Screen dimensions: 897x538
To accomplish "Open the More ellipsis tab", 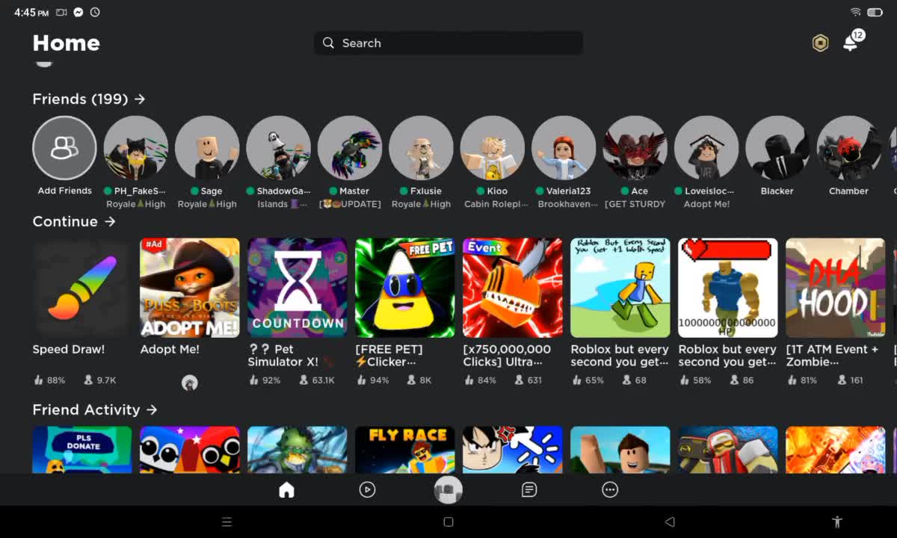I will (610, 490).
